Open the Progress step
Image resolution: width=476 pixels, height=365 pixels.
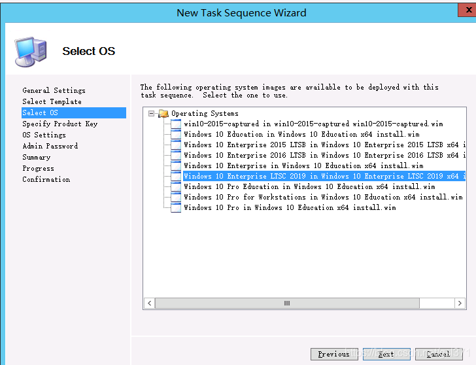click(x=38, y=168)
